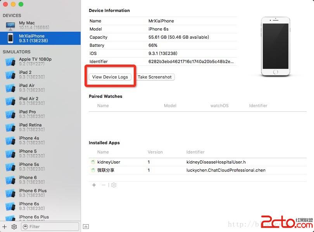Click the iPhone 6 Plus simulator icon
314x232 pixels.
coord(10,193)
